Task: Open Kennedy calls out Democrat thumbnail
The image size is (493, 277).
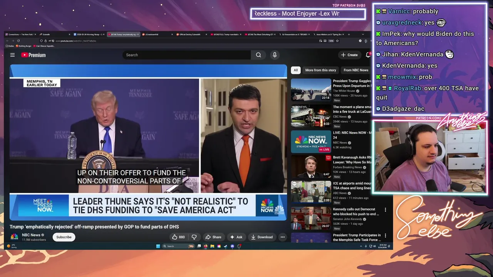Action: [x=311, y=218]
